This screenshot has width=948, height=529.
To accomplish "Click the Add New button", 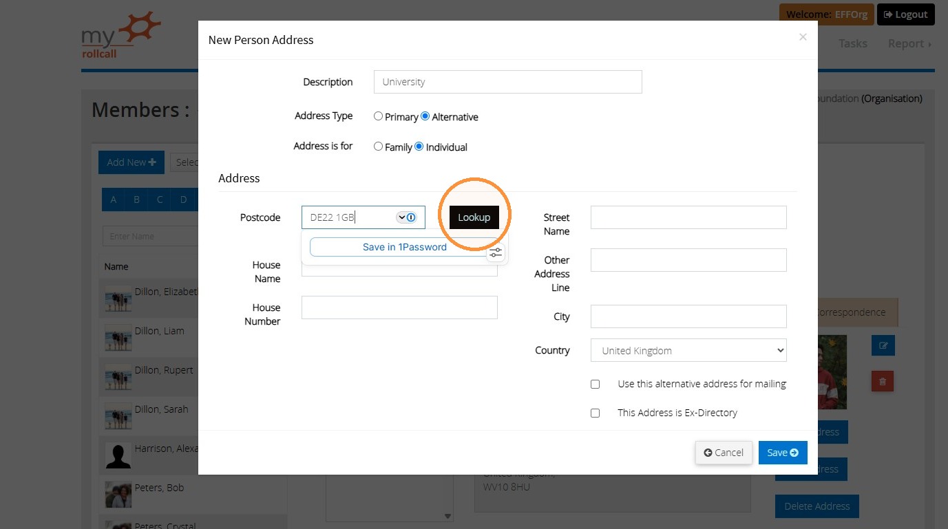I will [x=131, y=162].
